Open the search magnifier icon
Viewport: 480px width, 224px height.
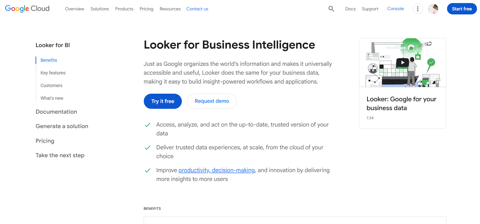(x=331, y=9)
